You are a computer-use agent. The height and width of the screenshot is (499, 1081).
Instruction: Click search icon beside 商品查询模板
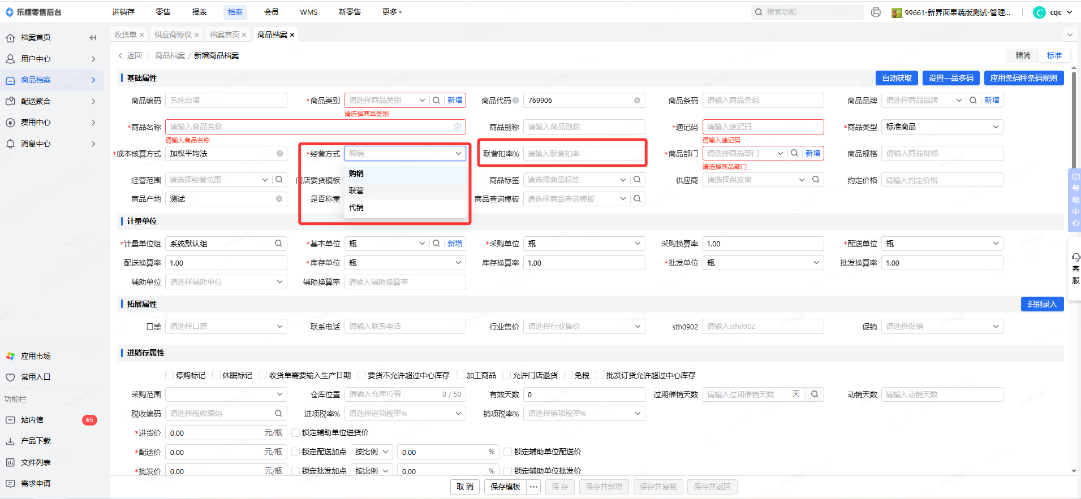(x=637, y=199)
